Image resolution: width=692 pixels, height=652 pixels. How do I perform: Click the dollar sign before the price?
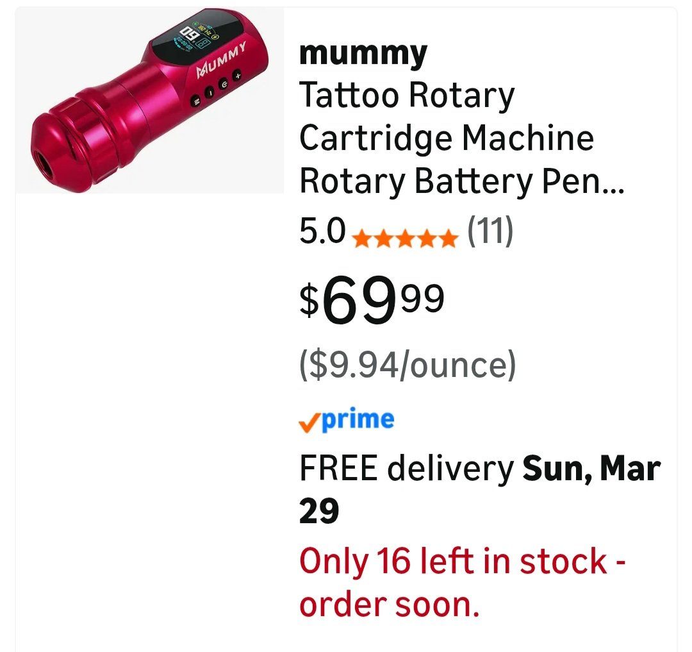[309, 301]
